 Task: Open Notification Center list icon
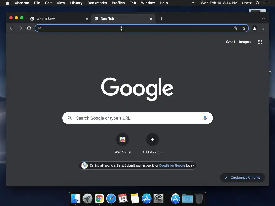266,3
